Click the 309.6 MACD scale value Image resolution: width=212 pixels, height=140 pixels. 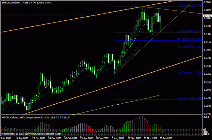(207, 117)
